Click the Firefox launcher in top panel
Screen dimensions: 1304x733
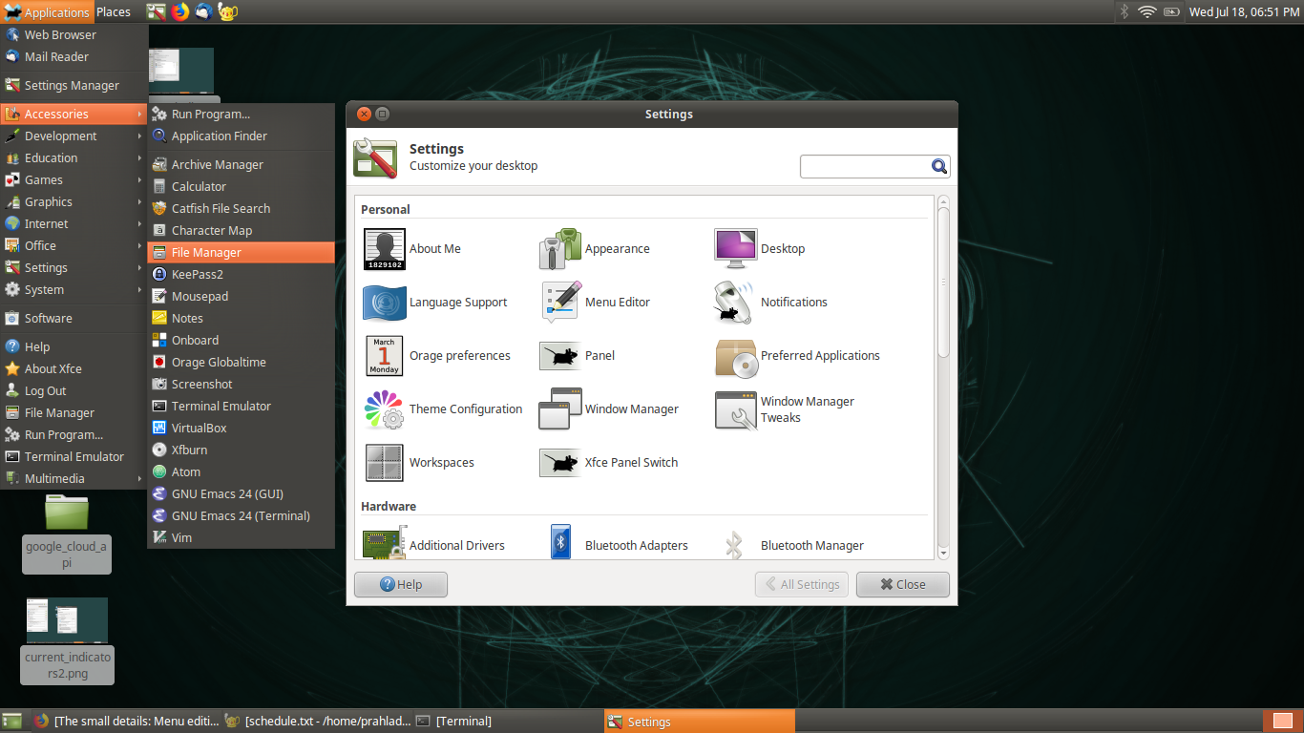(x=179, y=11)
